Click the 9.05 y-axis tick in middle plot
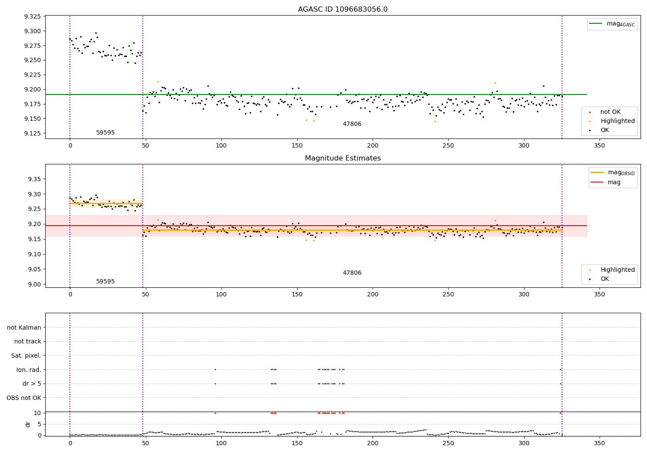This screenshot has height=453, width=647. (35, 269)
